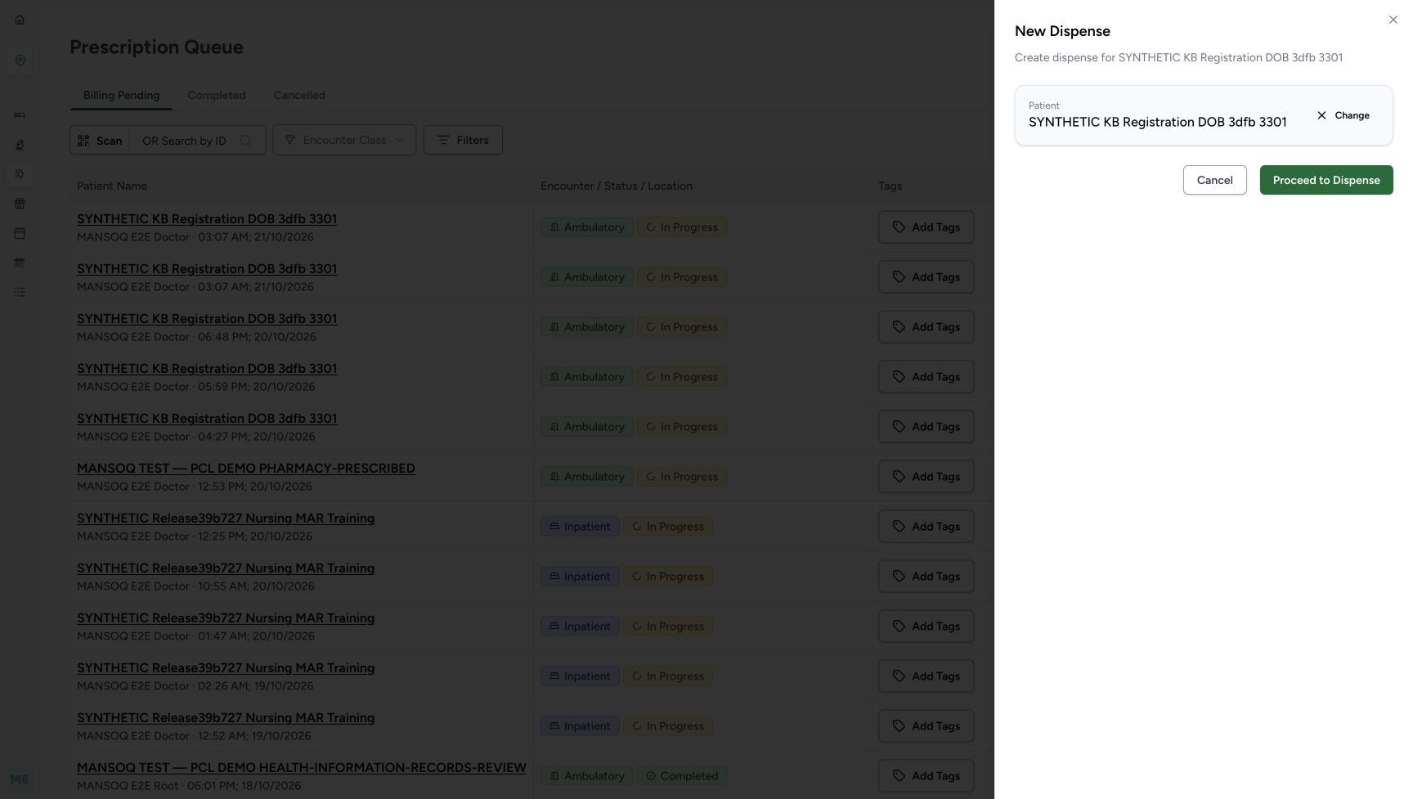Click Ambulatory badge in the 04:27 PM row
Screen dimensions: 1413x799
coord(586,427)
